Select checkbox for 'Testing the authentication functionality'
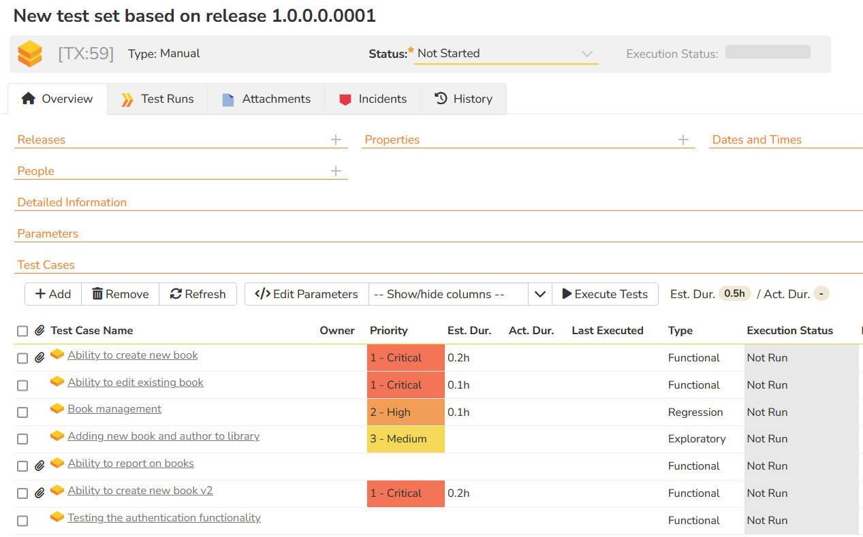863x537 pixels. click(x=22, y=521)
